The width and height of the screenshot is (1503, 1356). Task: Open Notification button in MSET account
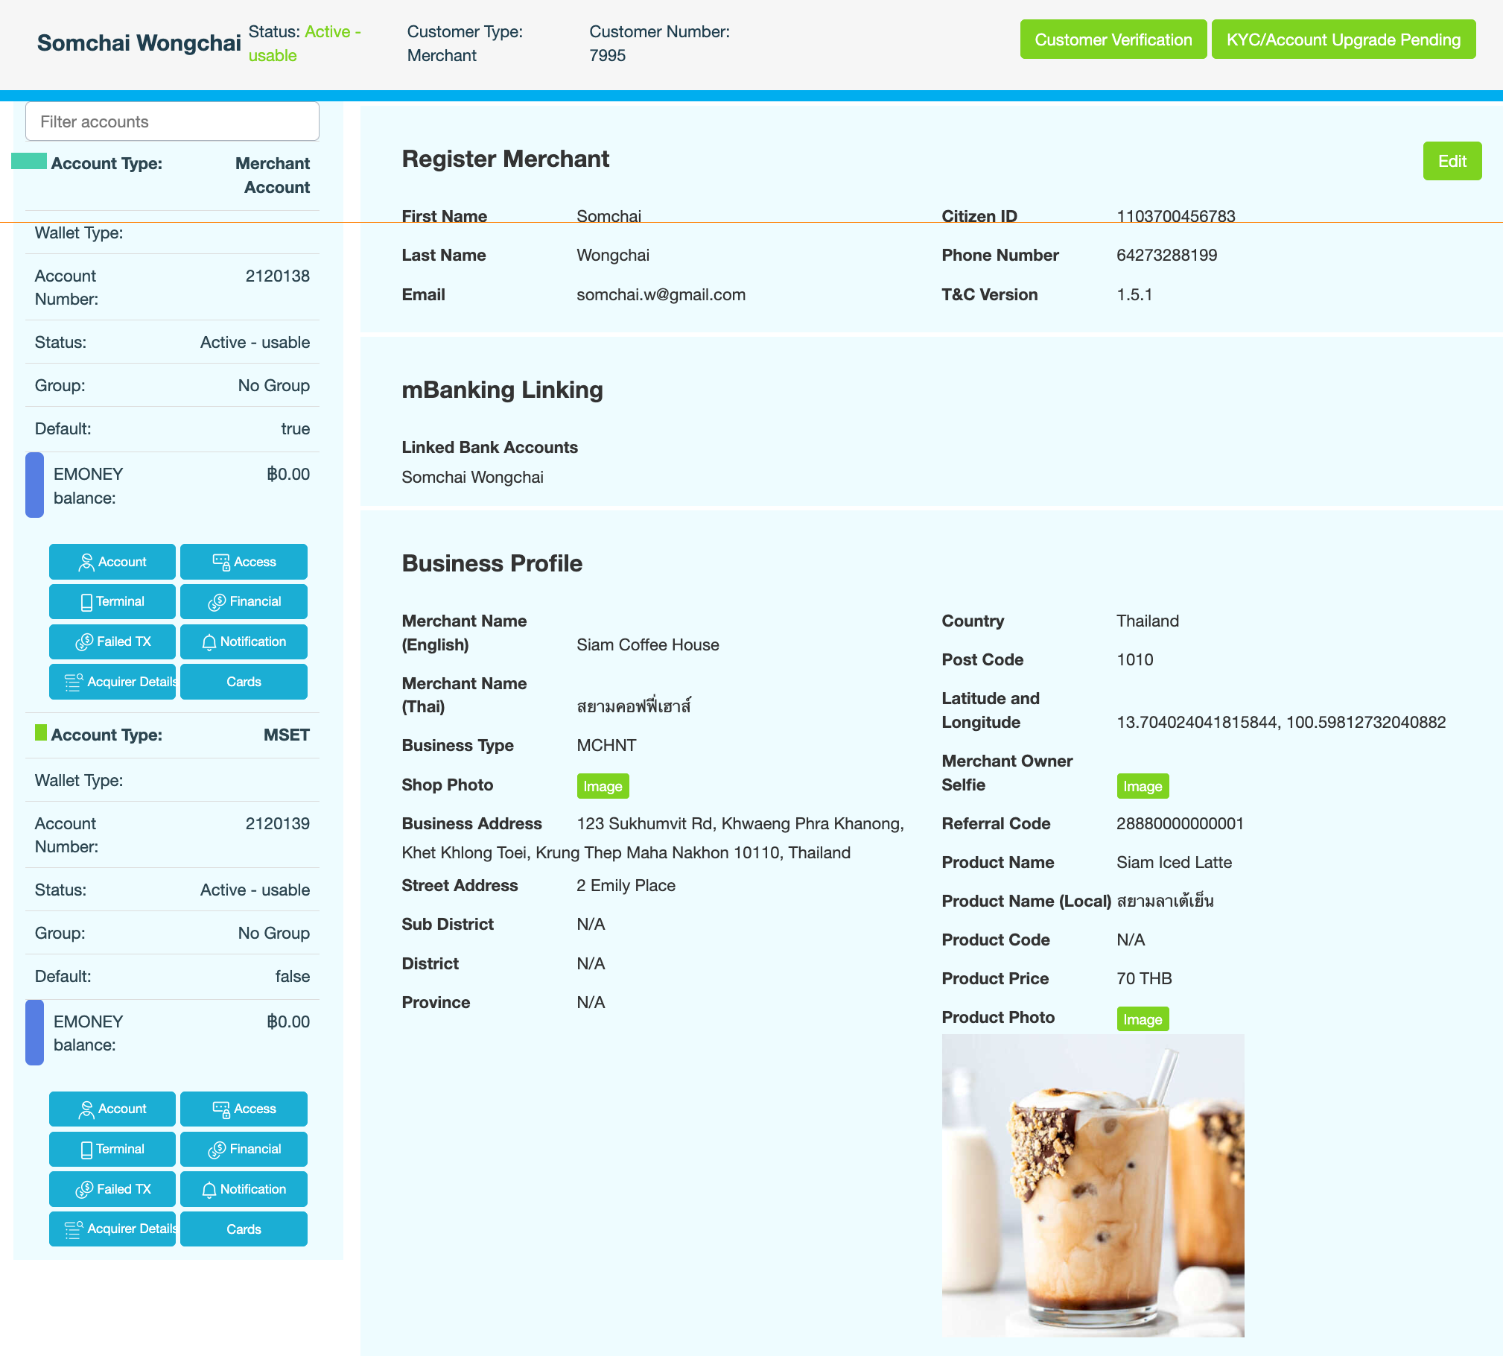pos(244,1189)
